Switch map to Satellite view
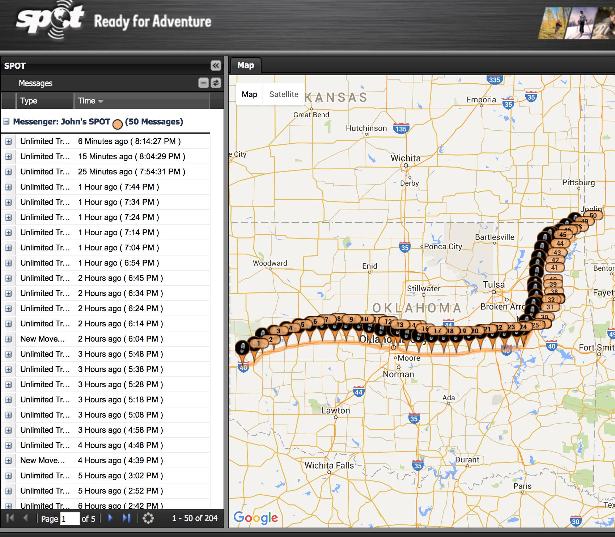This screenshot has width=615, height=537. coord(284,94)
